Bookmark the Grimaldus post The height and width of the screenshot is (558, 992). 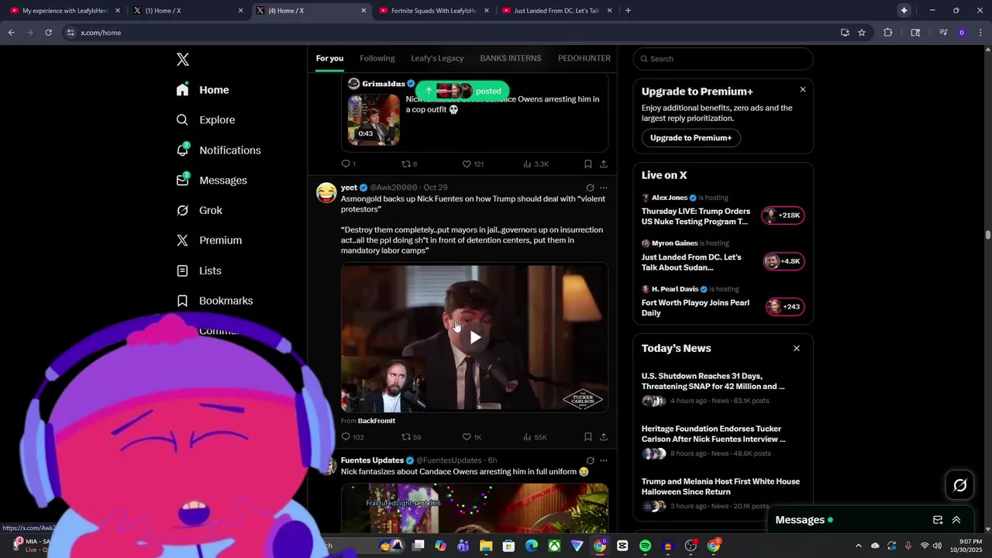(x=587, y=164)
